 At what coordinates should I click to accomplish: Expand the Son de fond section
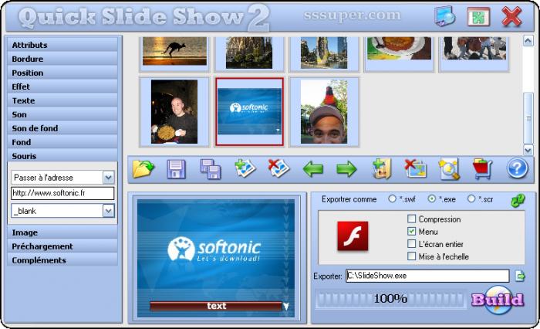(x=62, y=128)
